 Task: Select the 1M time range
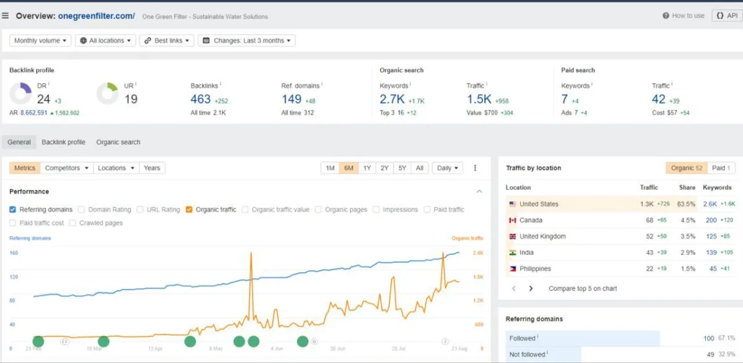[330, 168]
